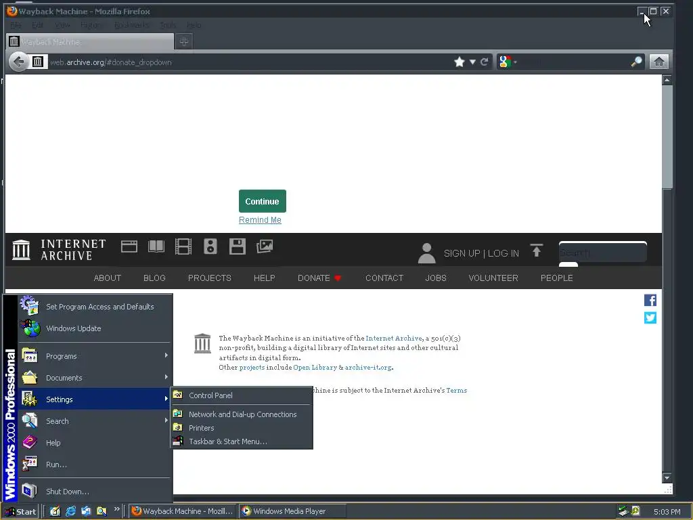Choose Shut Down... from Start menu
The image size is (693, 520).
tap(95, 492)
